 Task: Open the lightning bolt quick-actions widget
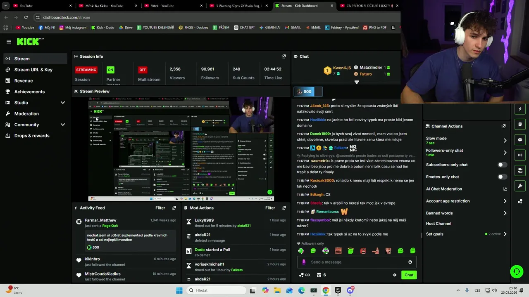[x=520, y=109]
